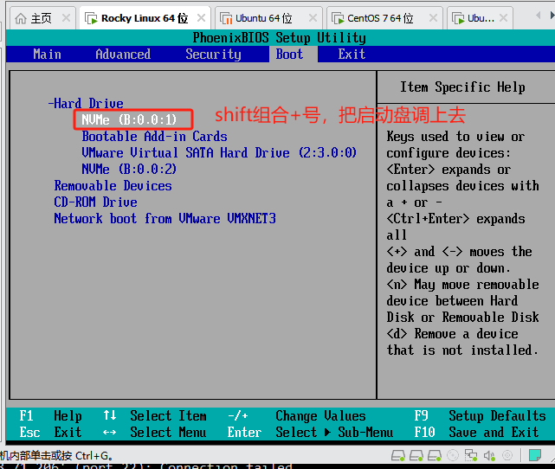This screenshot has width=555, height=469.
Task: Switch to the 主页 home tab
Action: click(x=42, y=17)
